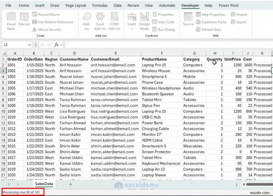Open Macro Security settings
The width and height of the screenshot is (273, 196).
coord(47,29)
